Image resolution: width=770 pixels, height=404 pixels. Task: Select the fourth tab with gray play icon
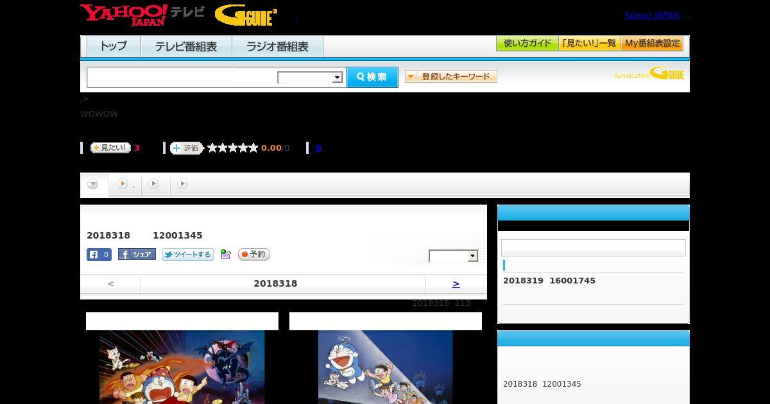coord(183,184)
